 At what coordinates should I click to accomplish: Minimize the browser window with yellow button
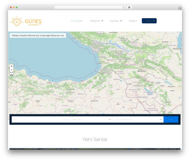(14, 8)
